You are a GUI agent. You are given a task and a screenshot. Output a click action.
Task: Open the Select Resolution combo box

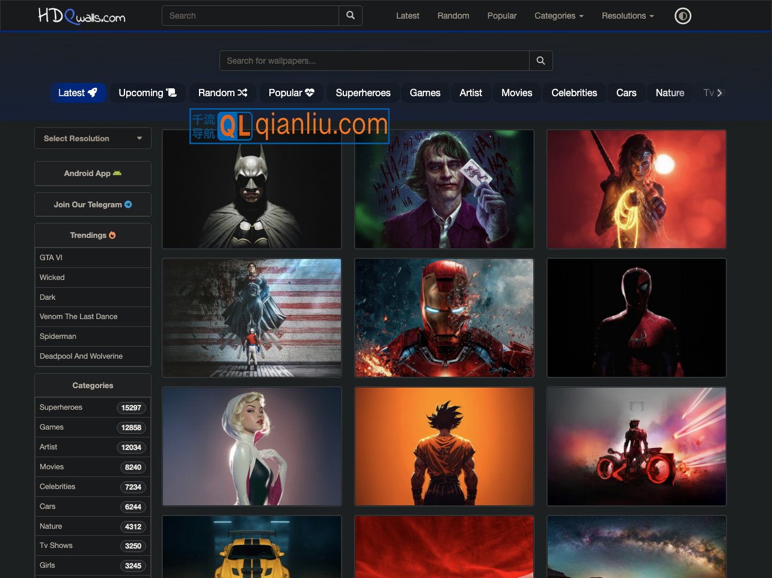(x=93, y=138)
